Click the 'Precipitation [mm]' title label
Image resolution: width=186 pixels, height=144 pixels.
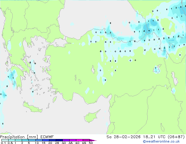(x=19, y=137)
